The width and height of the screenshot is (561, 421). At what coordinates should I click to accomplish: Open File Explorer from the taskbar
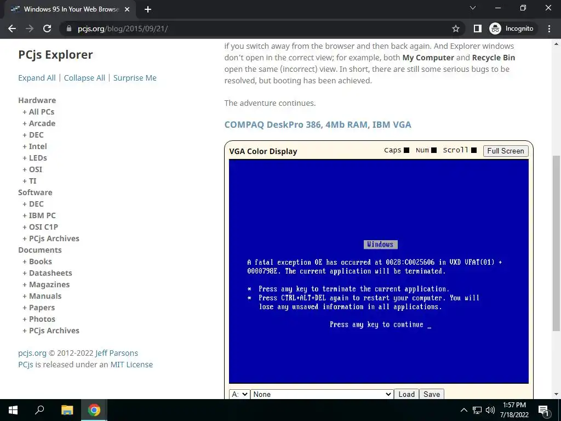pos(67,410)
